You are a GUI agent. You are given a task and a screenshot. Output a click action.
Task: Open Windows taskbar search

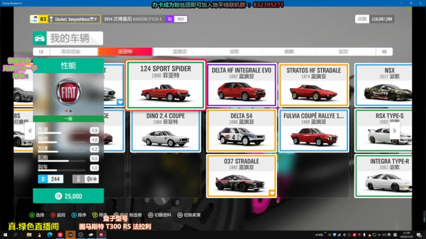click(x=15, y=235)
